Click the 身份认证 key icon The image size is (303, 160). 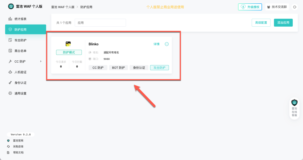[x=10, y=83]
